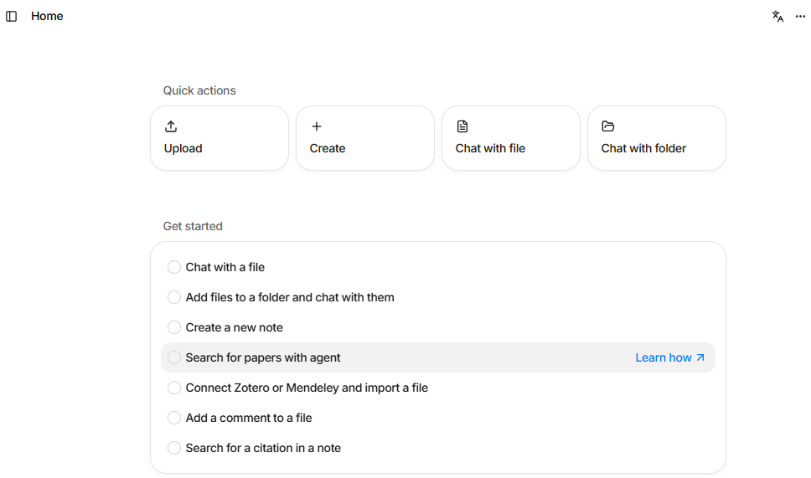Click the plus icon on Create card
811x478 pixels.
(x=317, y=126)
